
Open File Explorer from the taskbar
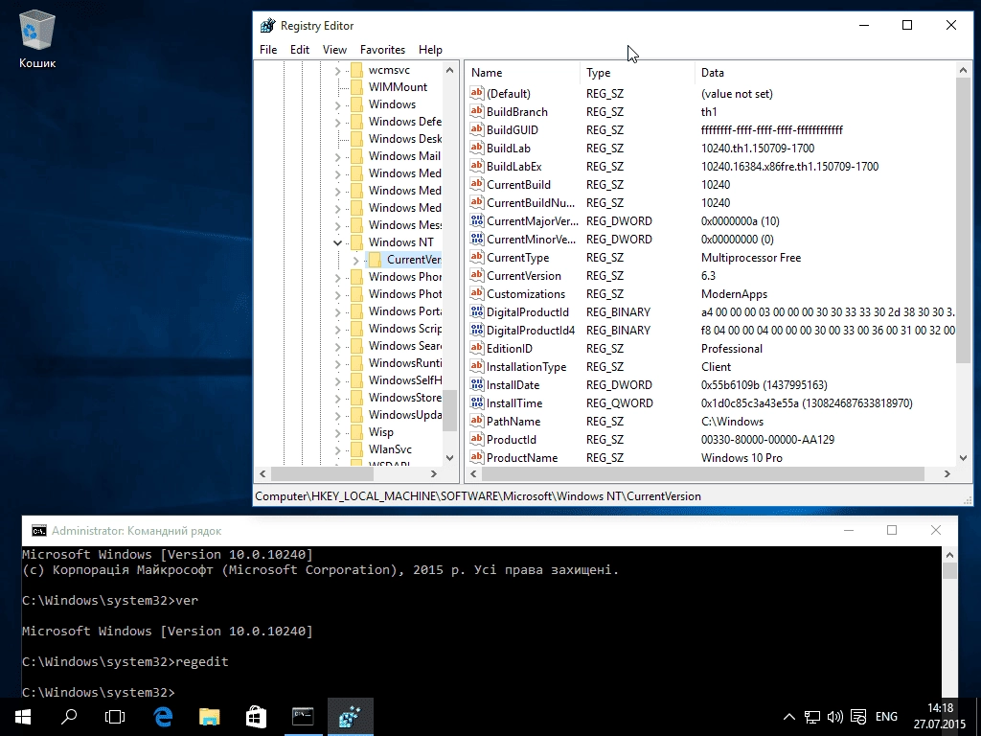click(209, 717)
